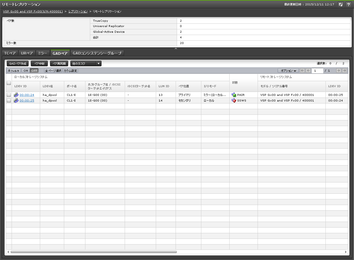This screenshot has width=354, height=260.
Task: Click the SSWS status warning icon
Action: tap(234, 101)
